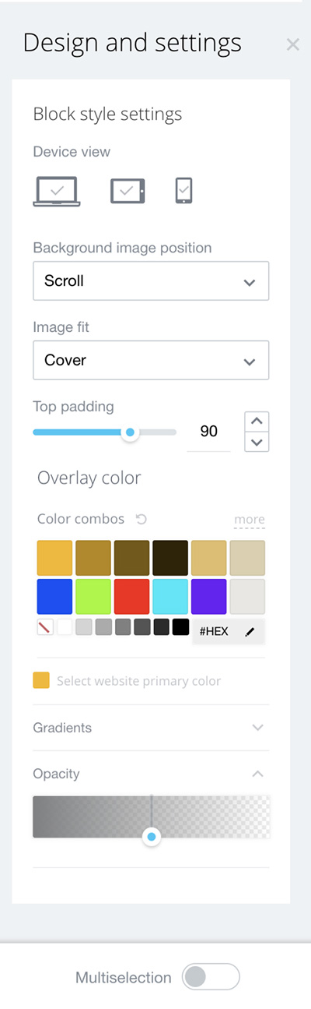Screen dimensions: 311x1009
Task: Decrease top padding with the down arrow
Action: coord(257,443)
